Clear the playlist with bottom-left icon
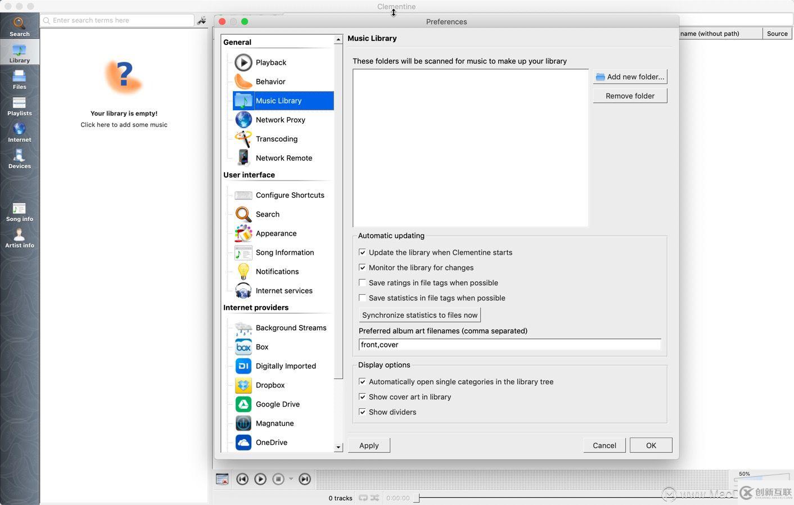 coord(222,479)
